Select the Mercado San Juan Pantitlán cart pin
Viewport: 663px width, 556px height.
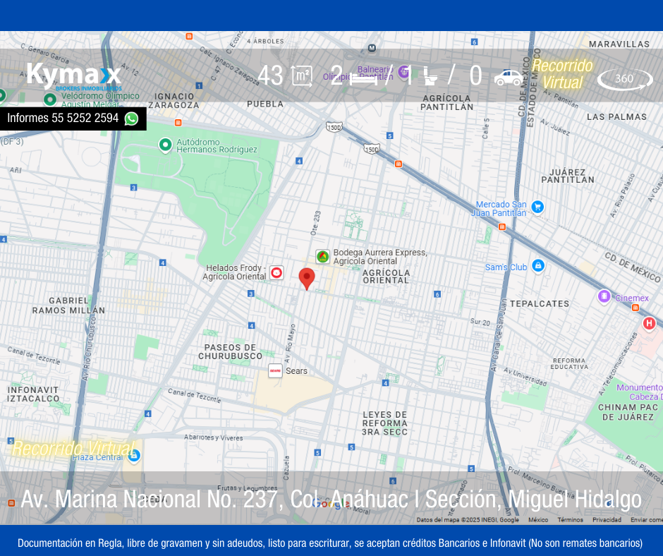[537, 207]
